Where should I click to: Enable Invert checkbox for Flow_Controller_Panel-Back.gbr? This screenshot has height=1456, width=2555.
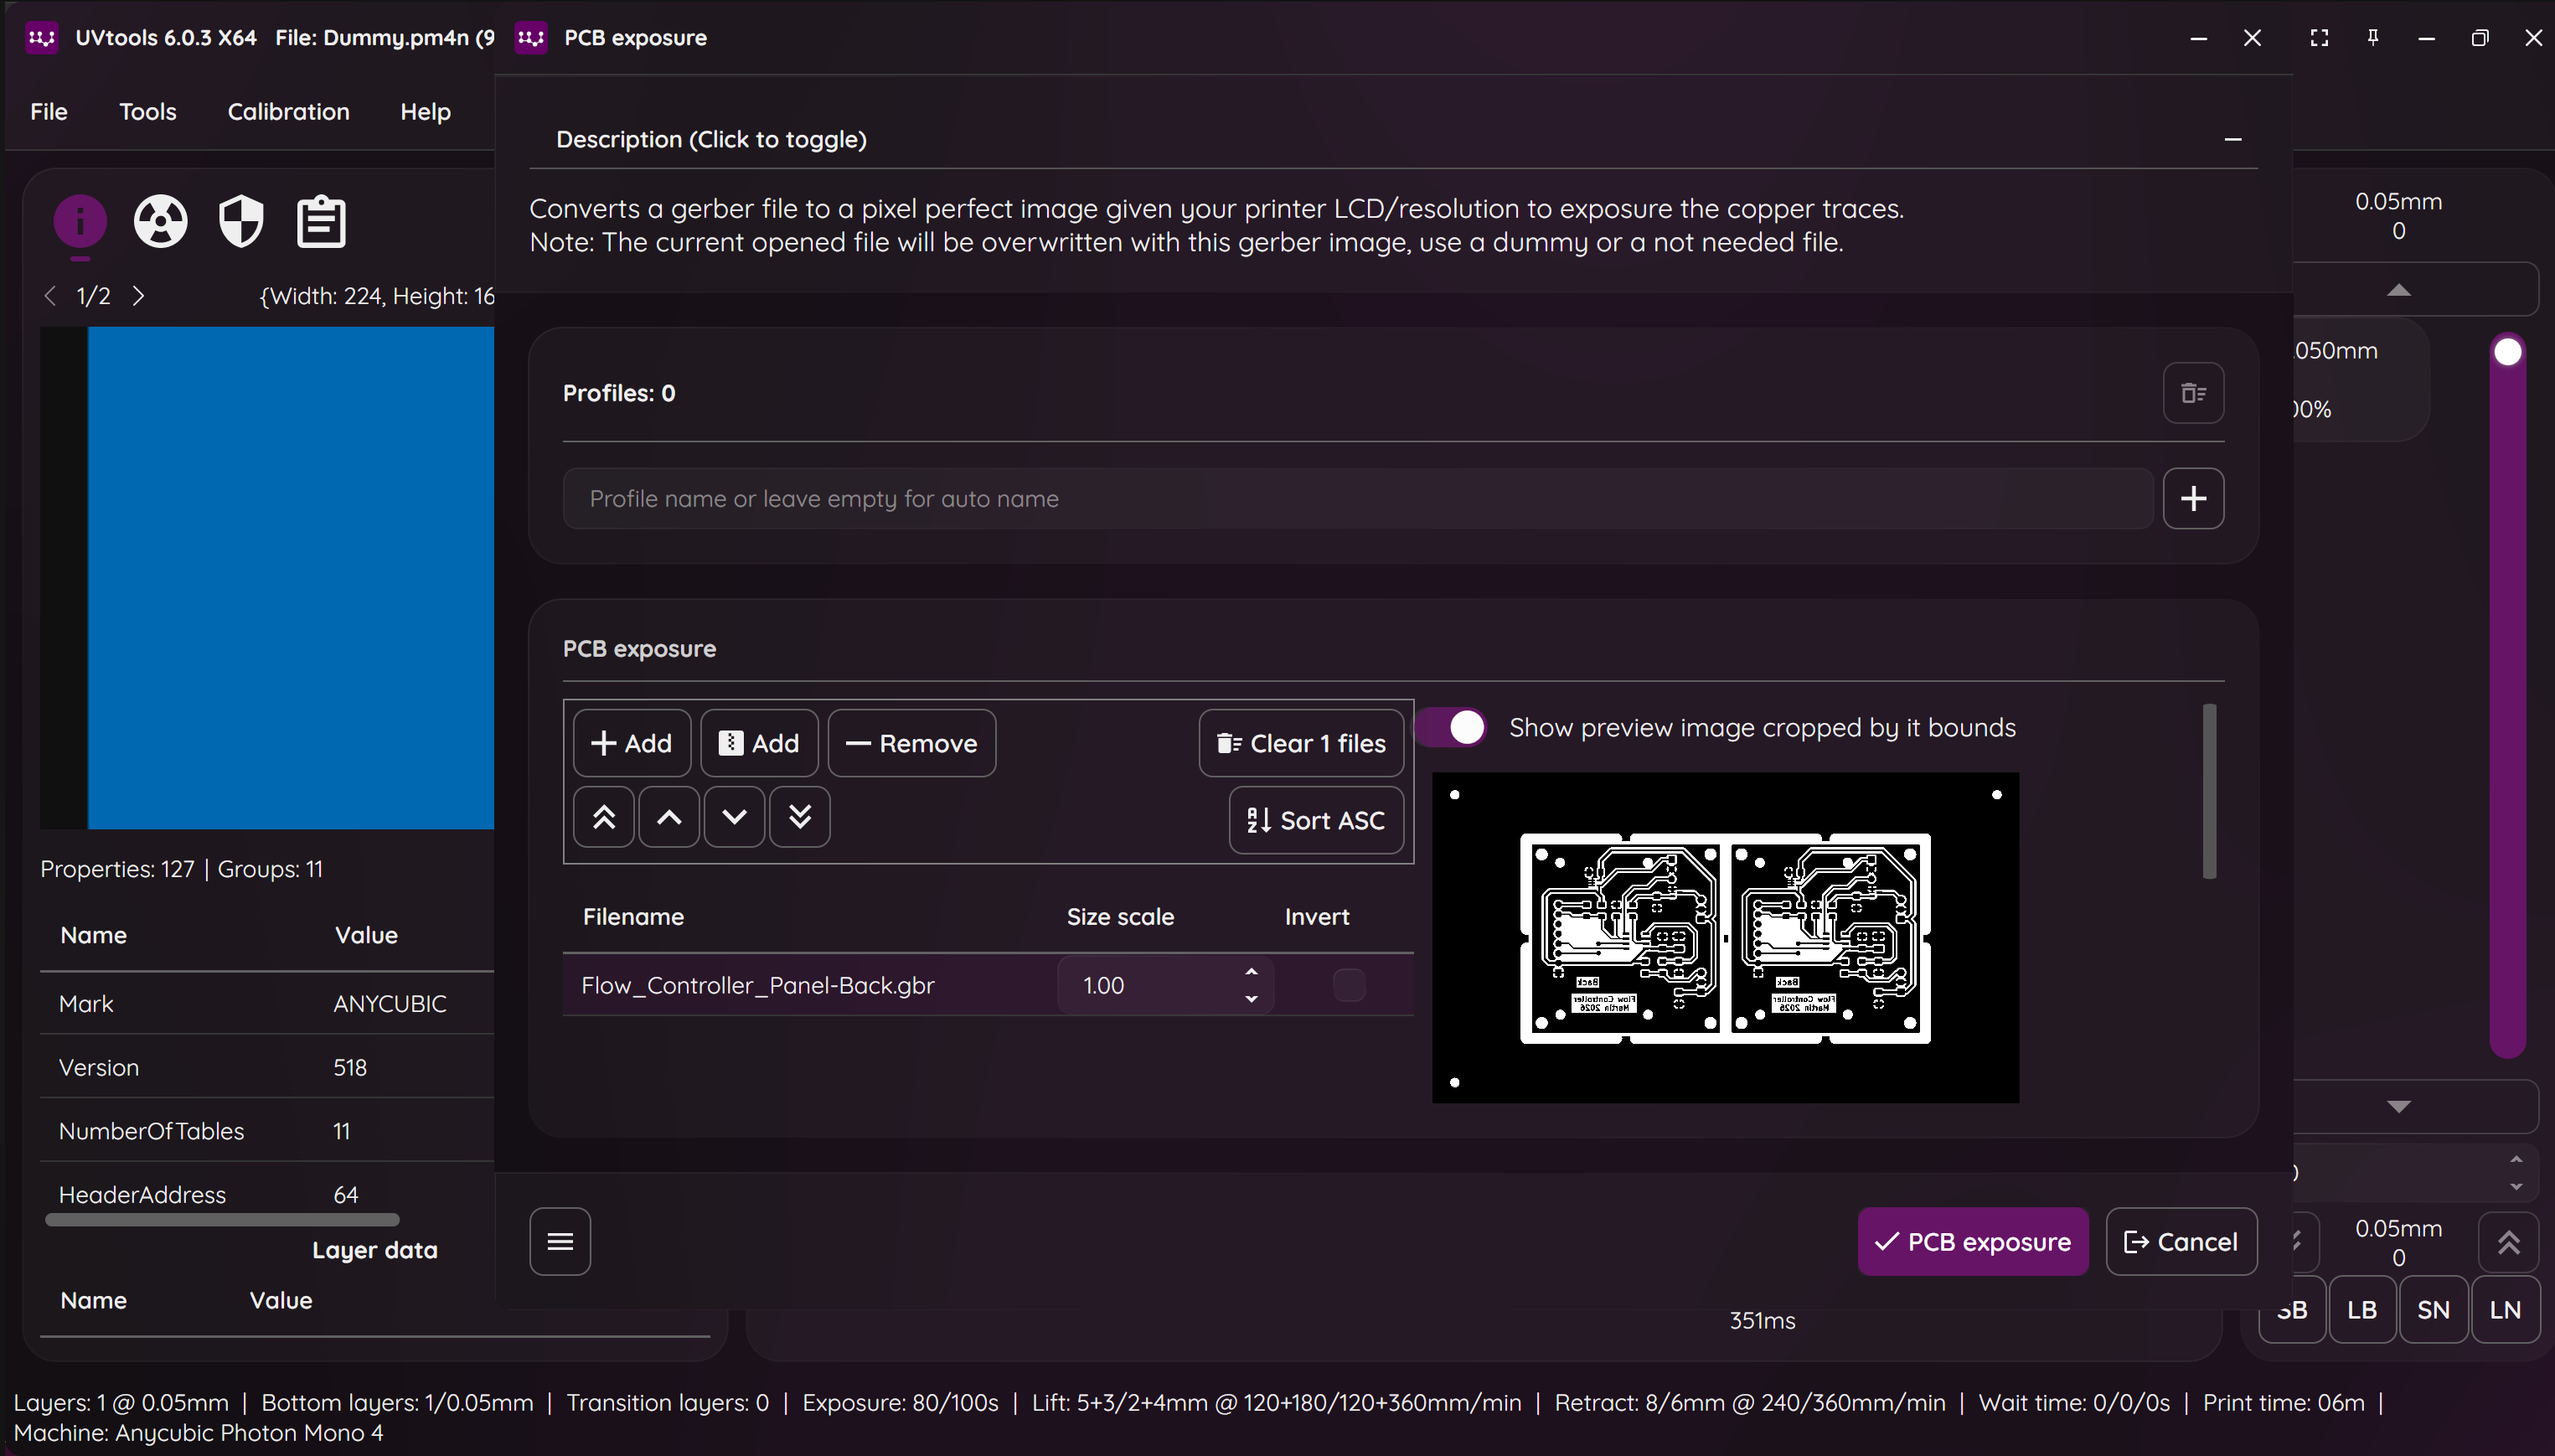point(1349,985)
